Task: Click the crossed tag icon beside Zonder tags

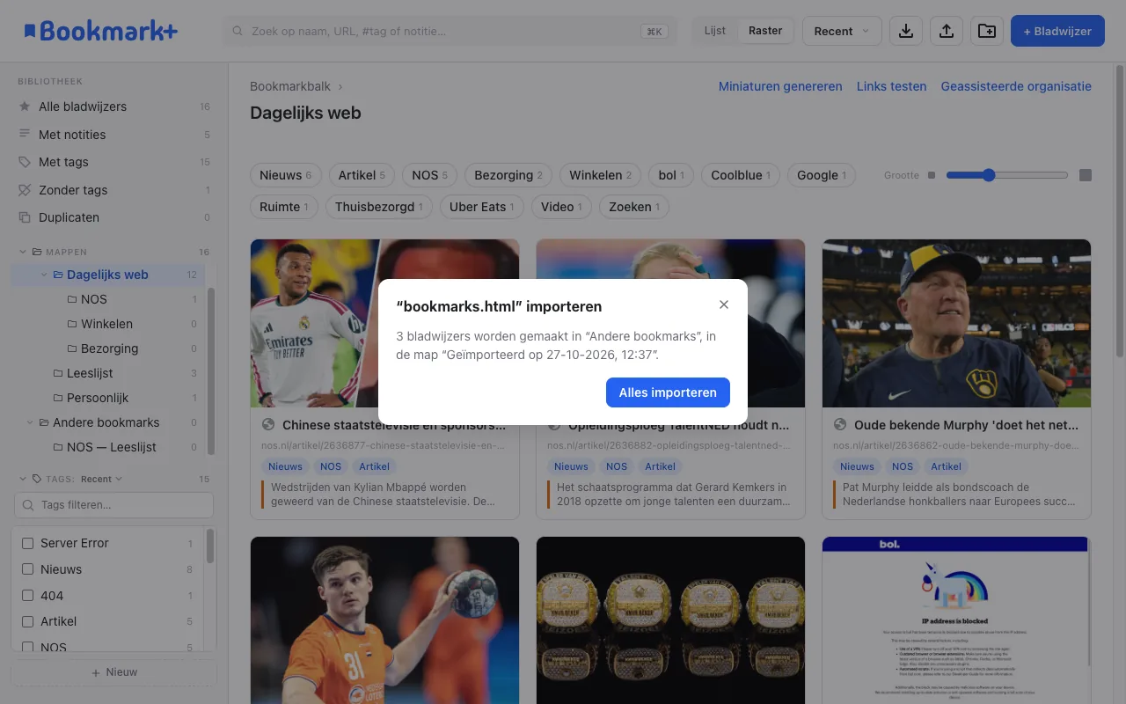Action: click(25, 190)
